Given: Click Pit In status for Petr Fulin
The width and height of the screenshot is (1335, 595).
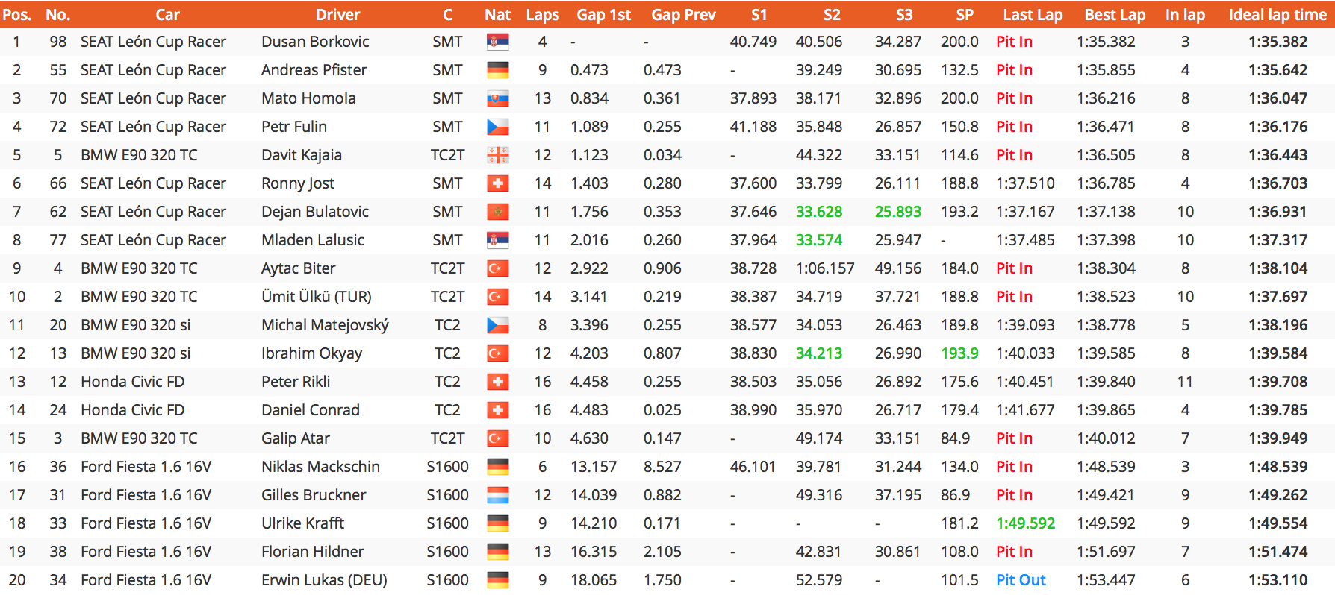Looking at the screenshot, I should tap(1014, 127).
